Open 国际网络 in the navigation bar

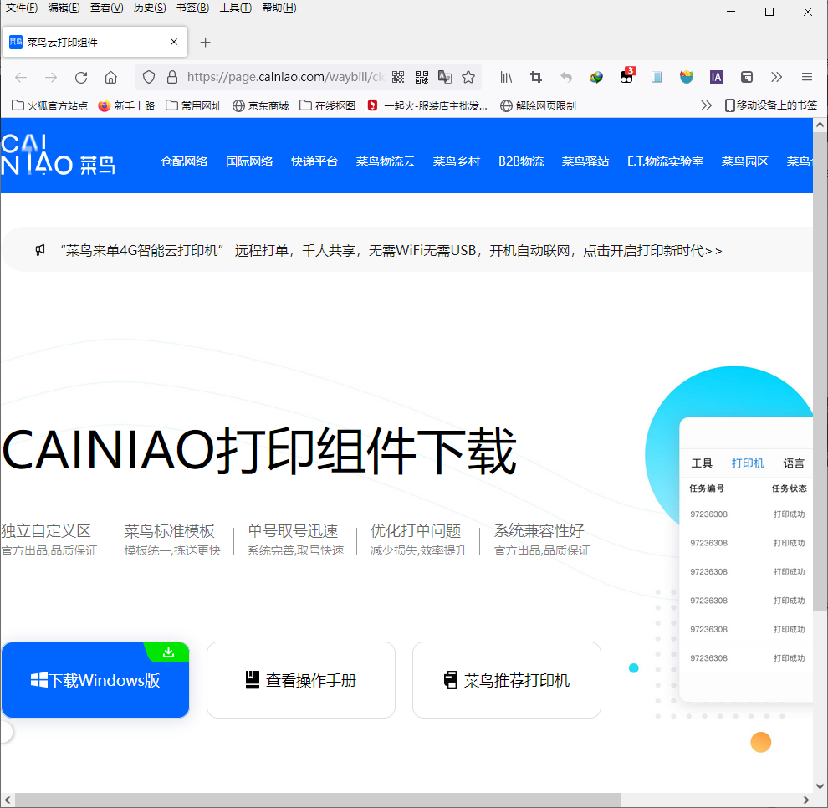249,161
